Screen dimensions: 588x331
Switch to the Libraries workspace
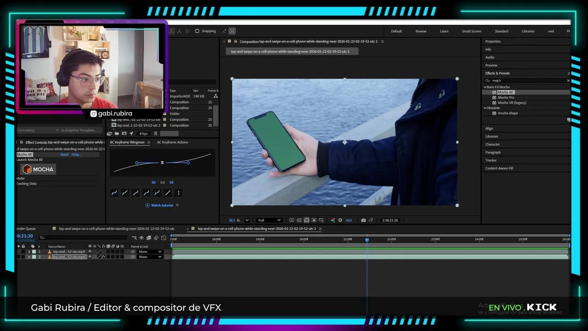[x=528, y=31]
